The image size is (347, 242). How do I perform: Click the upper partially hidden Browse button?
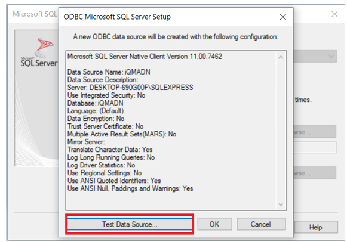point(315,132)
